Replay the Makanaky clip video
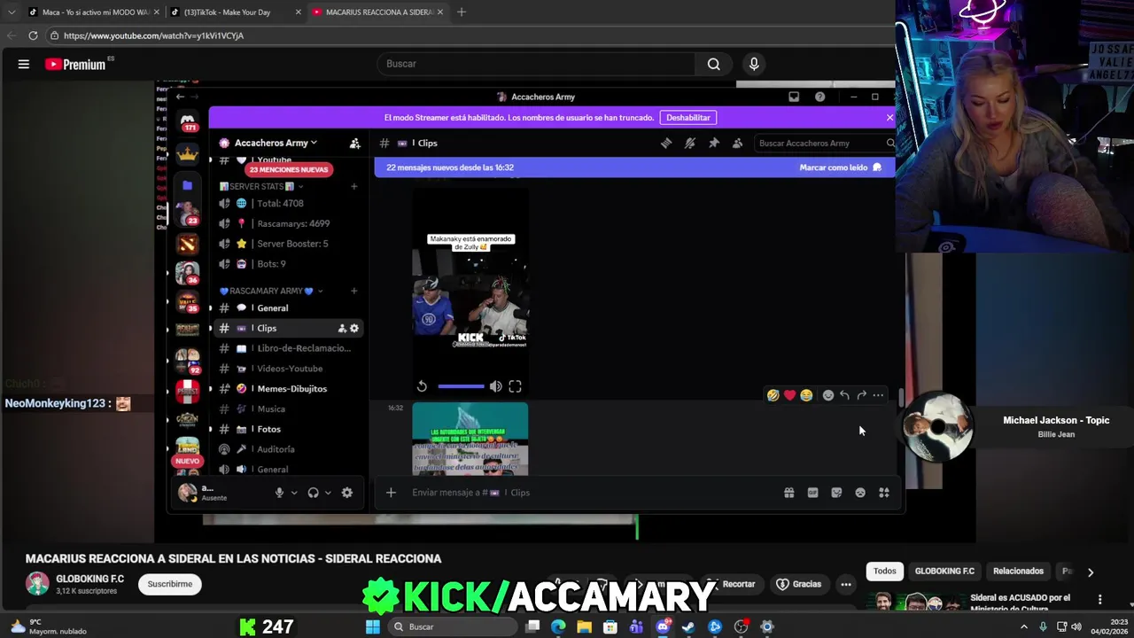The image size is (1134, 638). click(422, 386)
